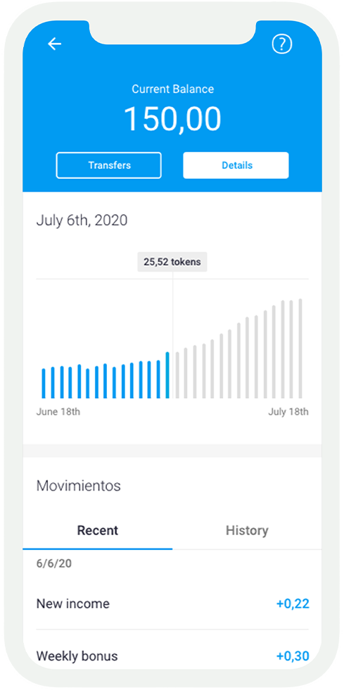This screenshot has width=344, height=690.
Task: Select the last gray bar above July 18th
Action: (300, 349)
